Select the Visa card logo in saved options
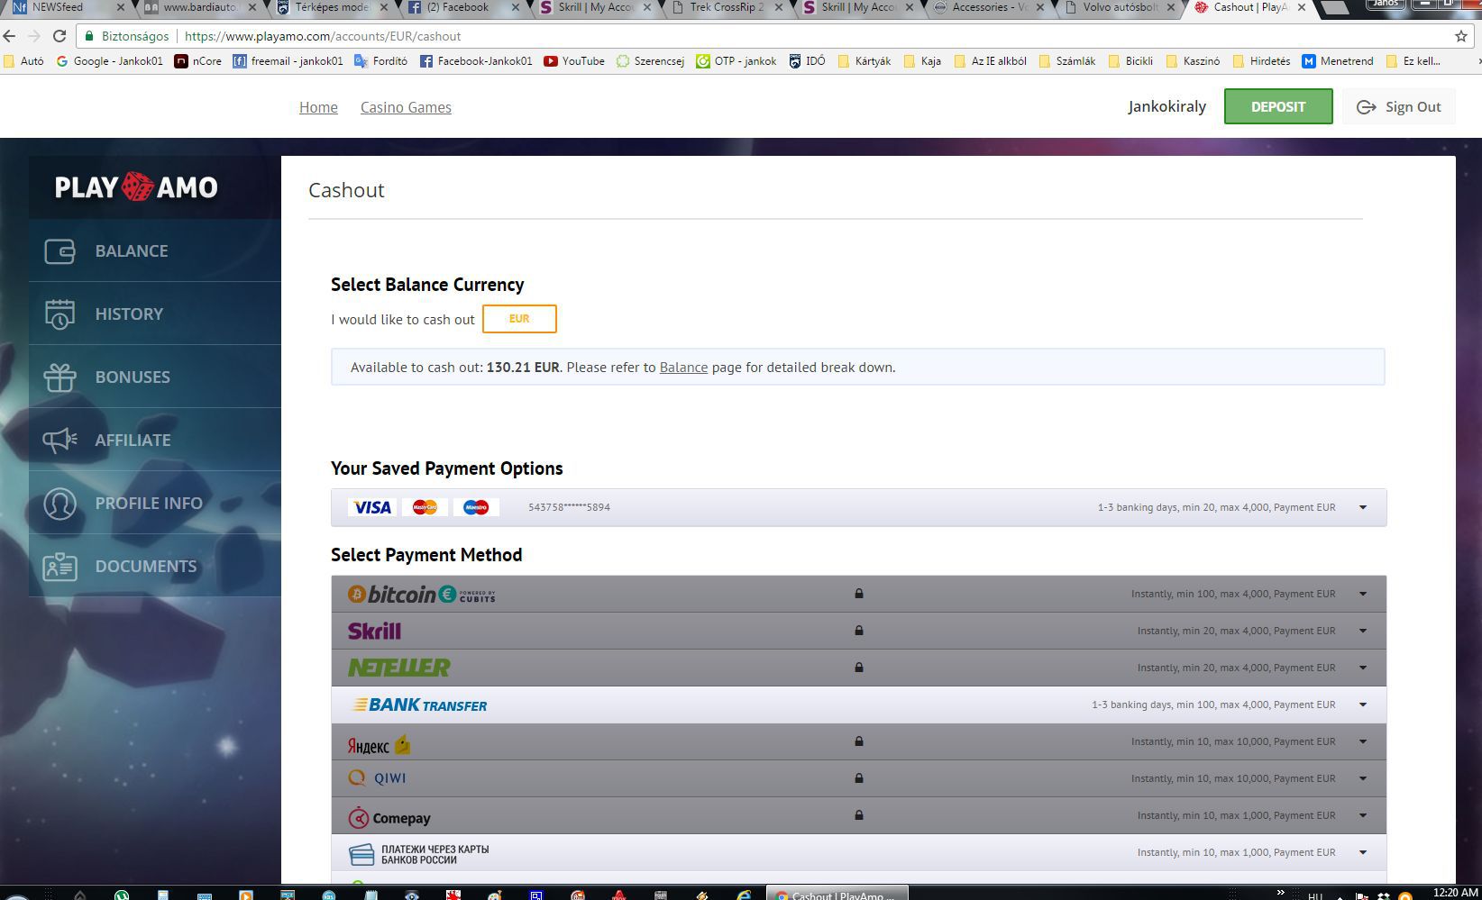 (371, 507)
